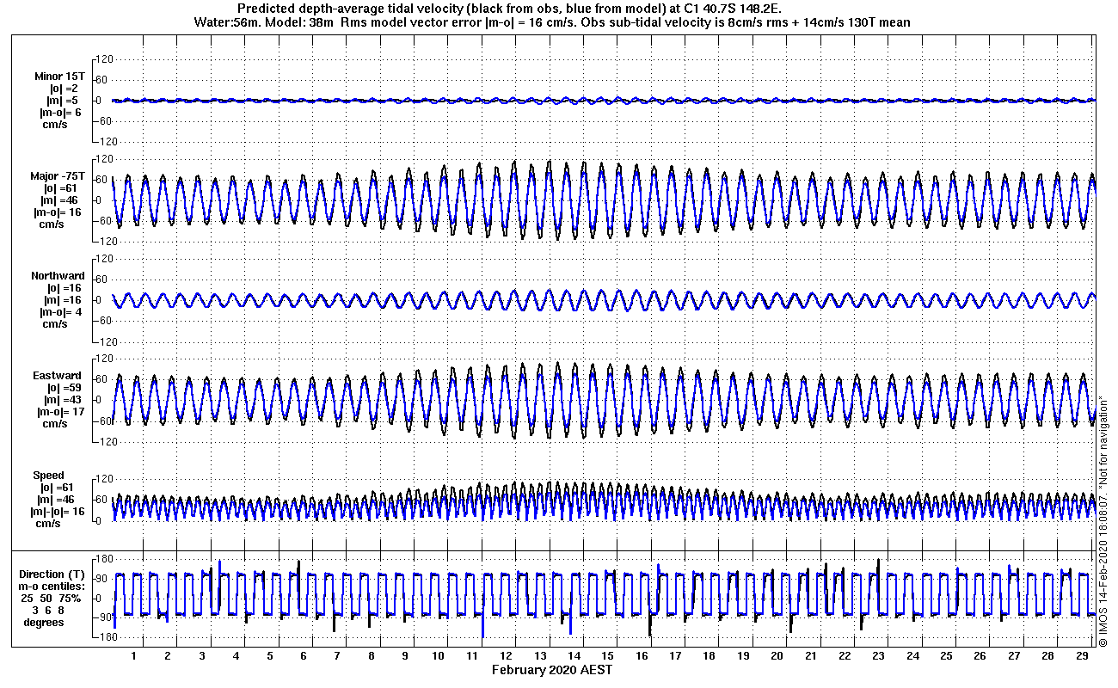Screen dimensions: 1118x688
Task: Click '|m| =16' in the Northward panel
Action: [x=64, y=300]
